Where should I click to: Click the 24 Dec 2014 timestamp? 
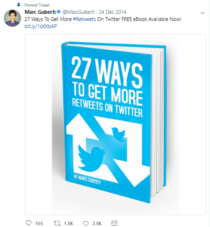pos(112,12)
